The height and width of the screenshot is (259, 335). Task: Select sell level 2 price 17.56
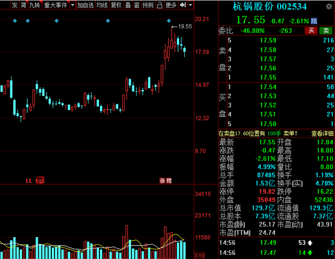pos(268,68)
